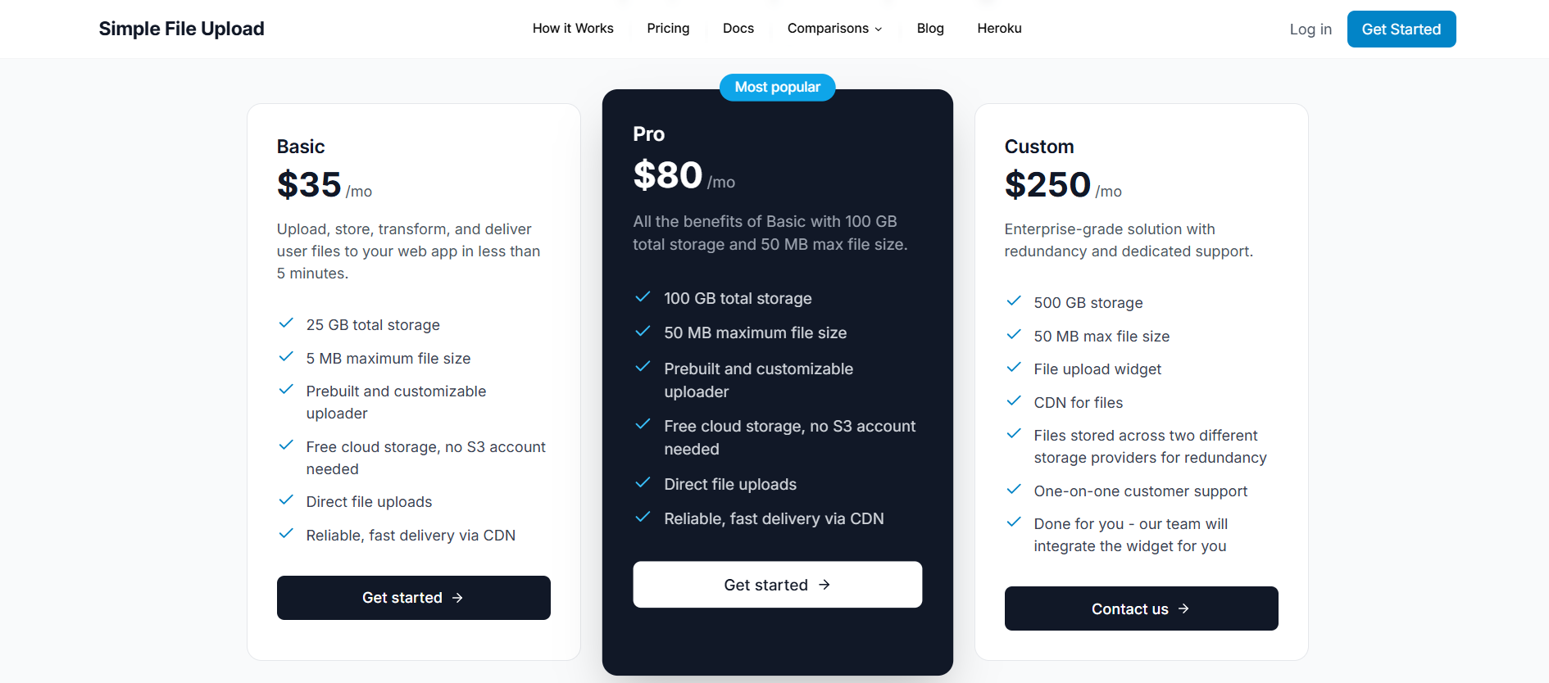Click the checkmark beside "25 GB total storage"

(x=286, y=323)
